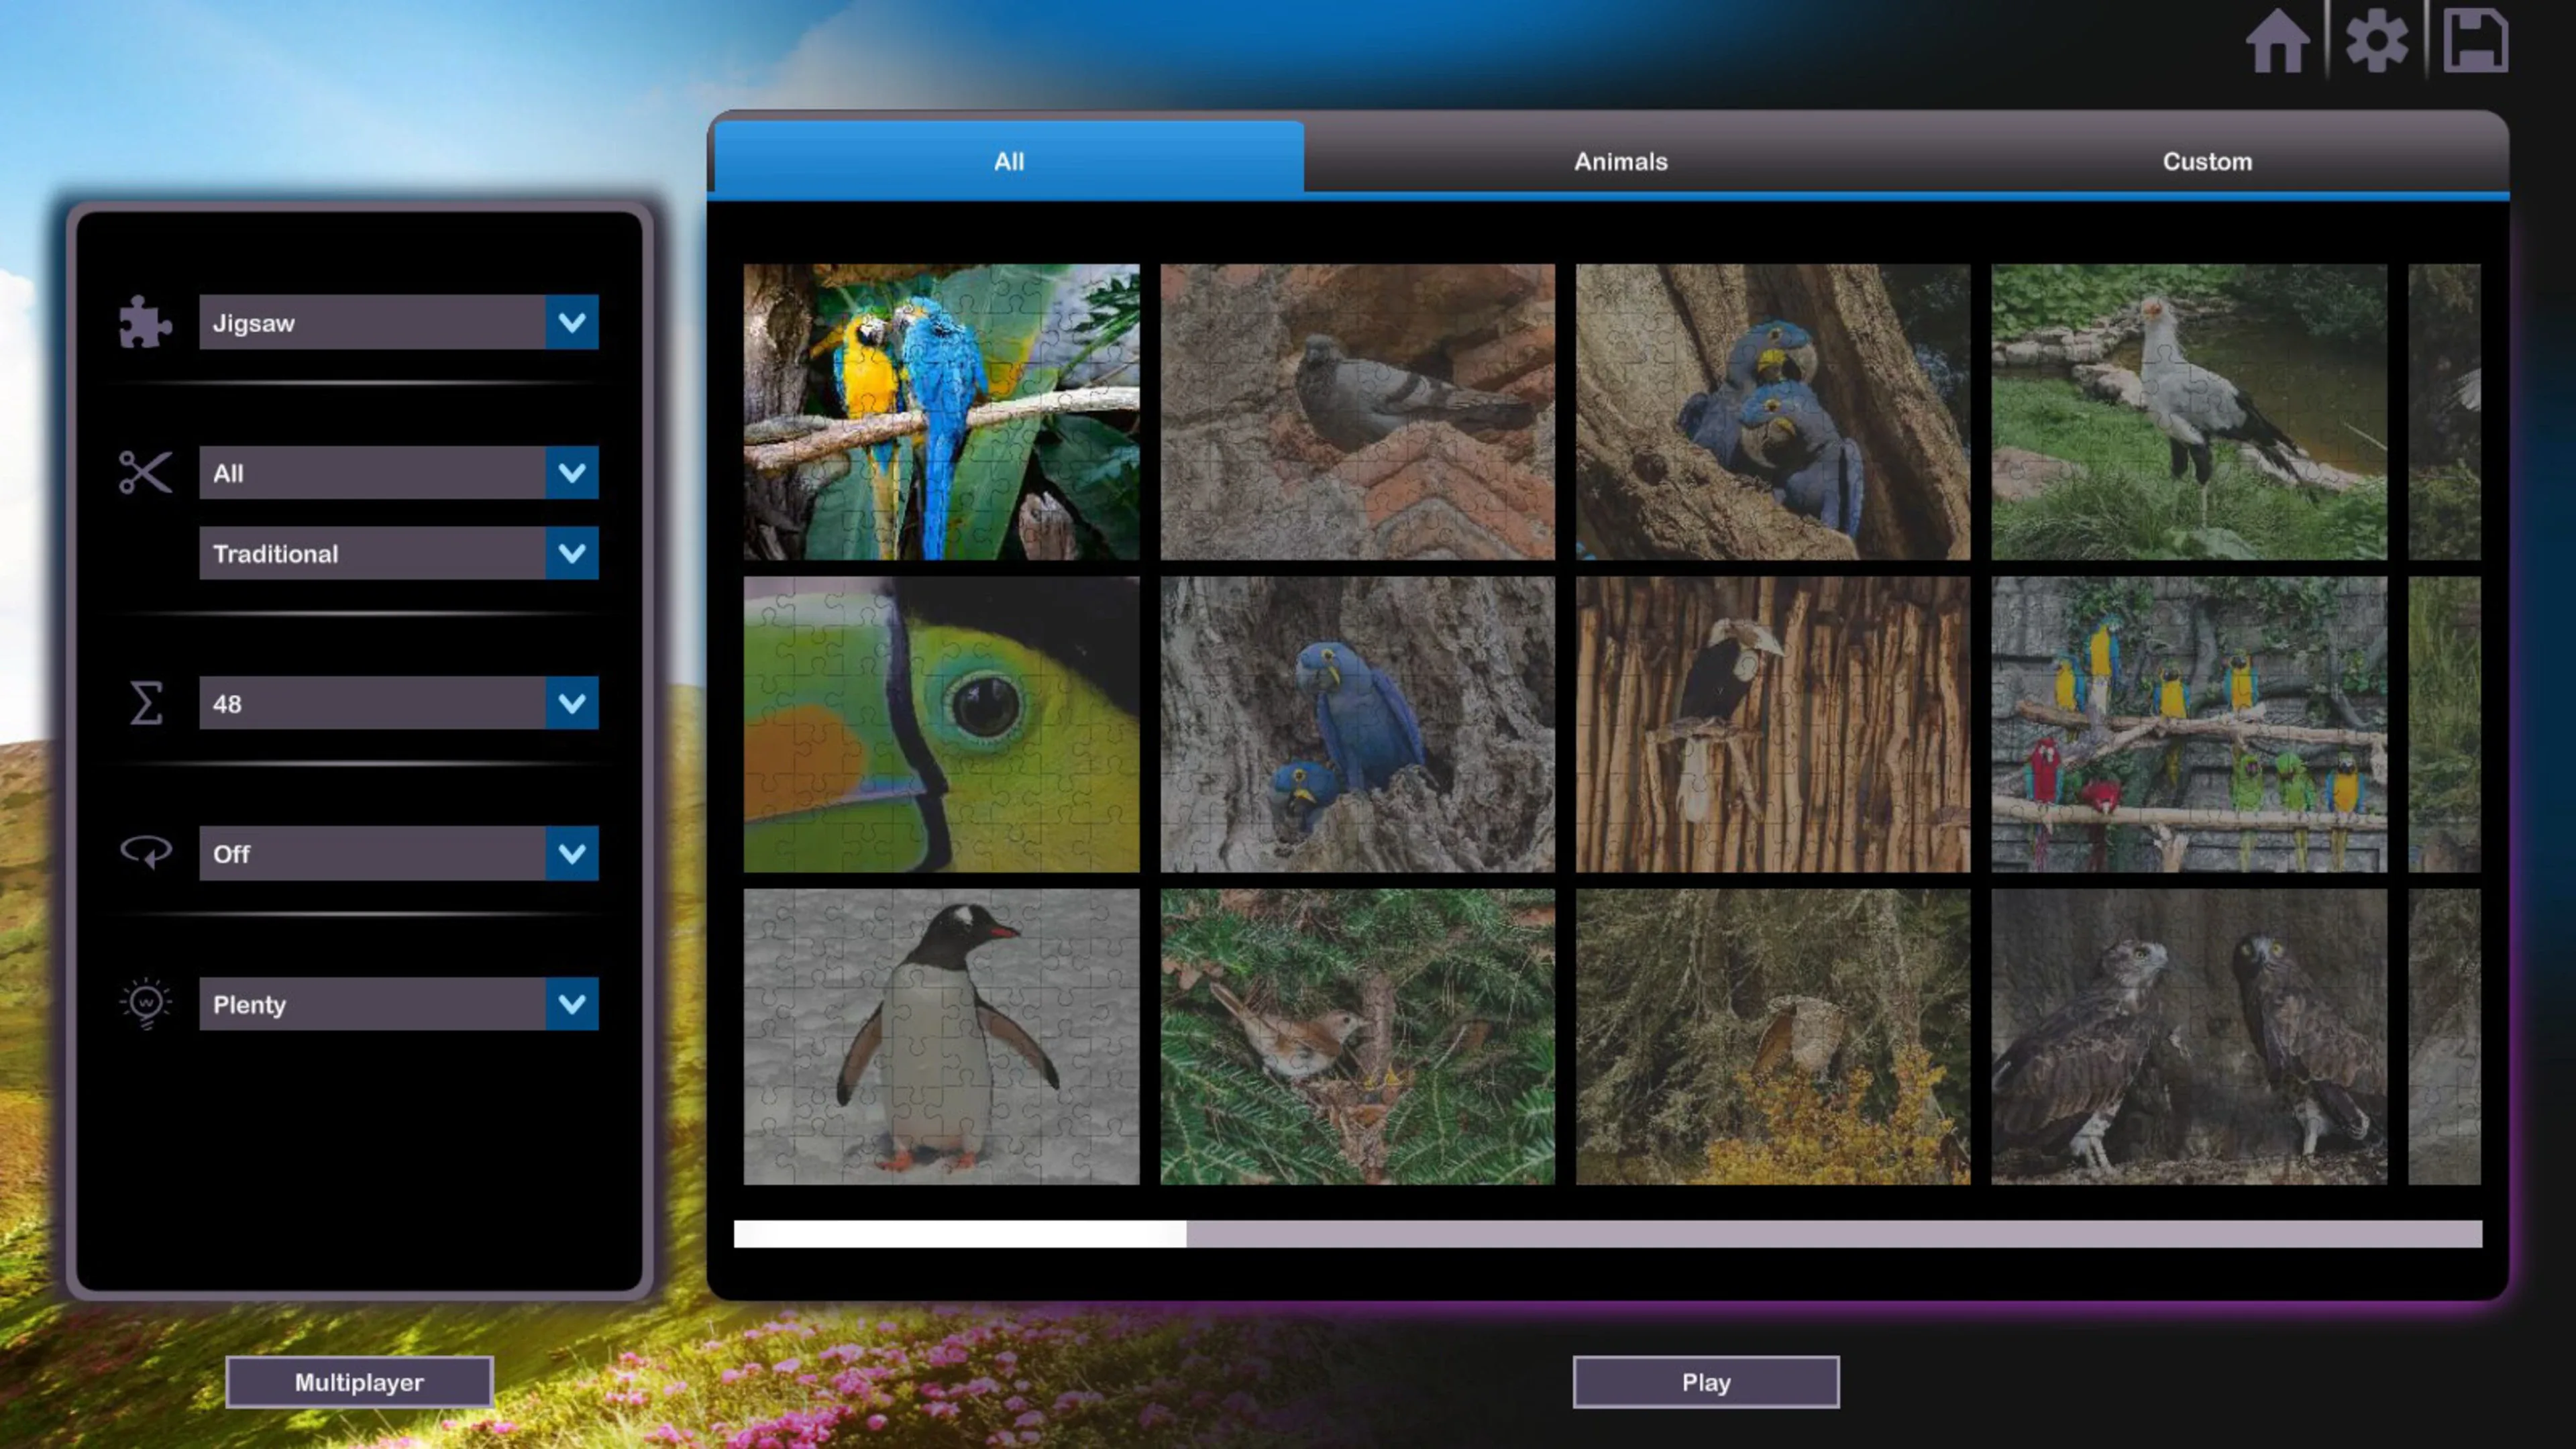Click the puzzle piece icon
Screen dimensions: 2576x1449
tap(145, 322)
